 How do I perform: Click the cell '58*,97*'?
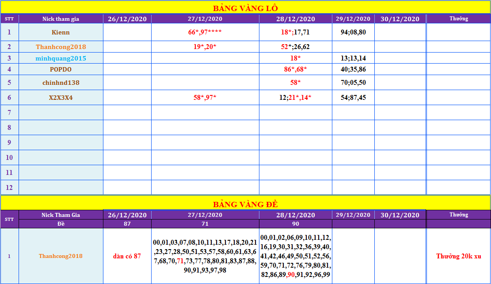coord(205,97)
